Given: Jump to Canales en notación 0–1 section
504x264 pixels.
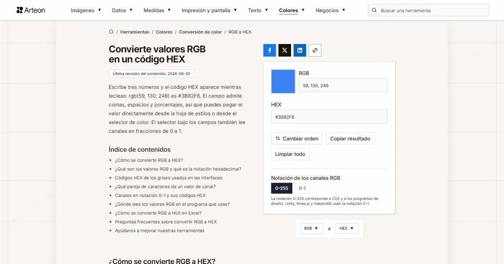Looking at the screenshot, I should (x=160, y=195).
